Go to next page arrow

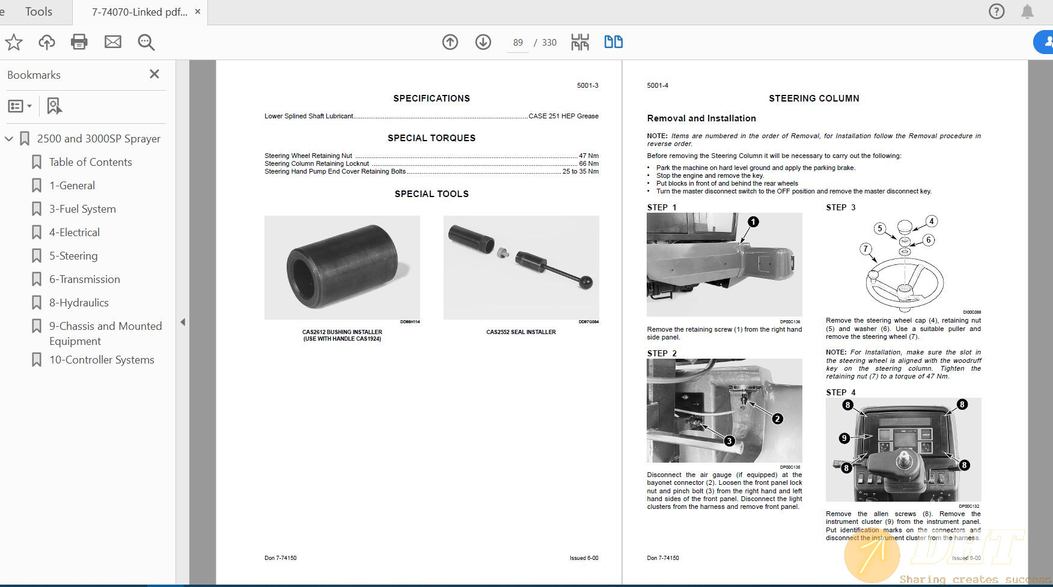point(483,42)
